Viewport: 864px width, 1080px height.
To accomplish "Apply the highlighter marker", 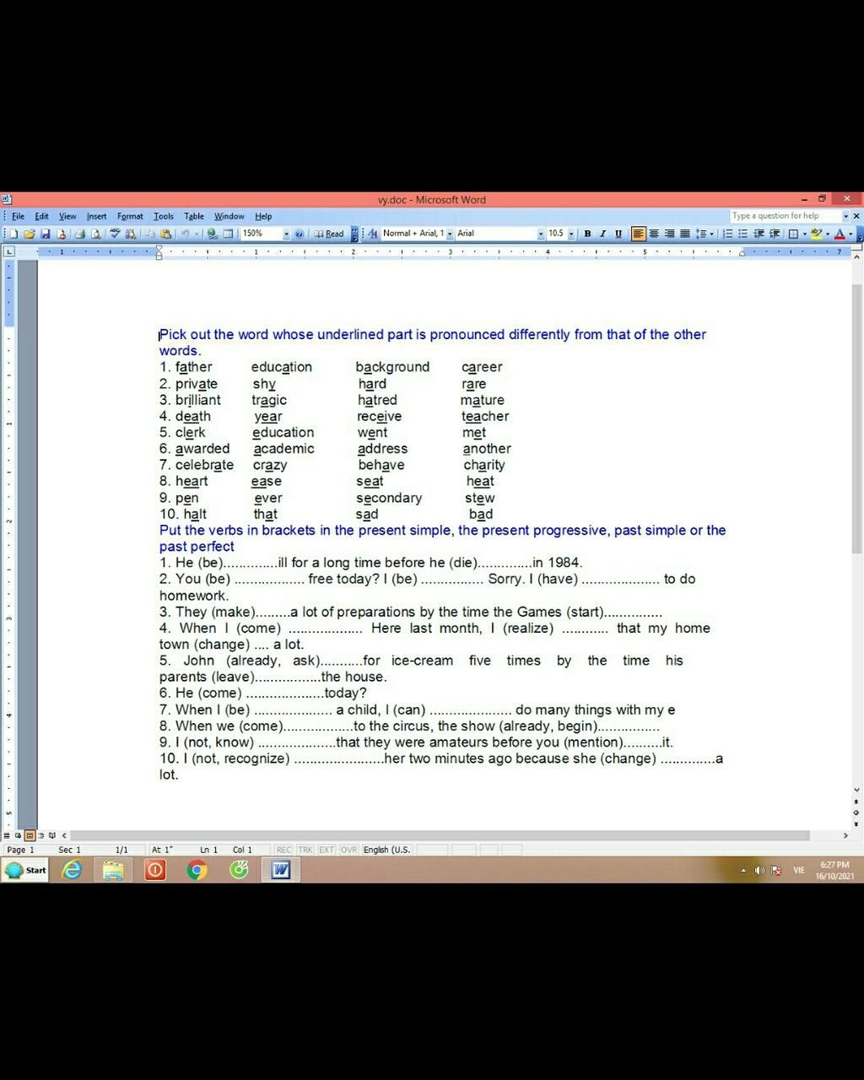I will 816,234.
